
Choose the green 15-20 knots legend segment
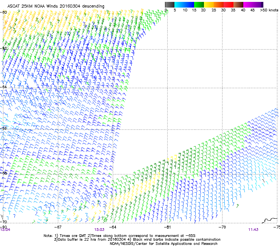(x=199, y=5)
